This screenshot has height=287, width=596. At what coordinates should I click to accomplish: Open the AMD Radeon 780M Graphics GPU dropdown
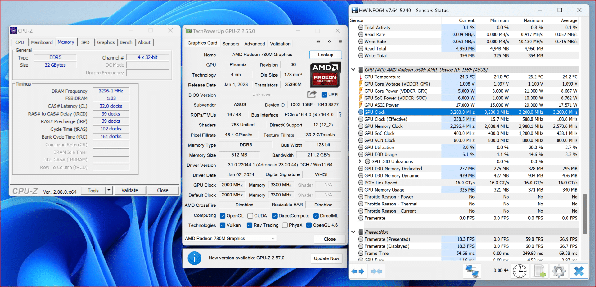[x=230, y=238]
